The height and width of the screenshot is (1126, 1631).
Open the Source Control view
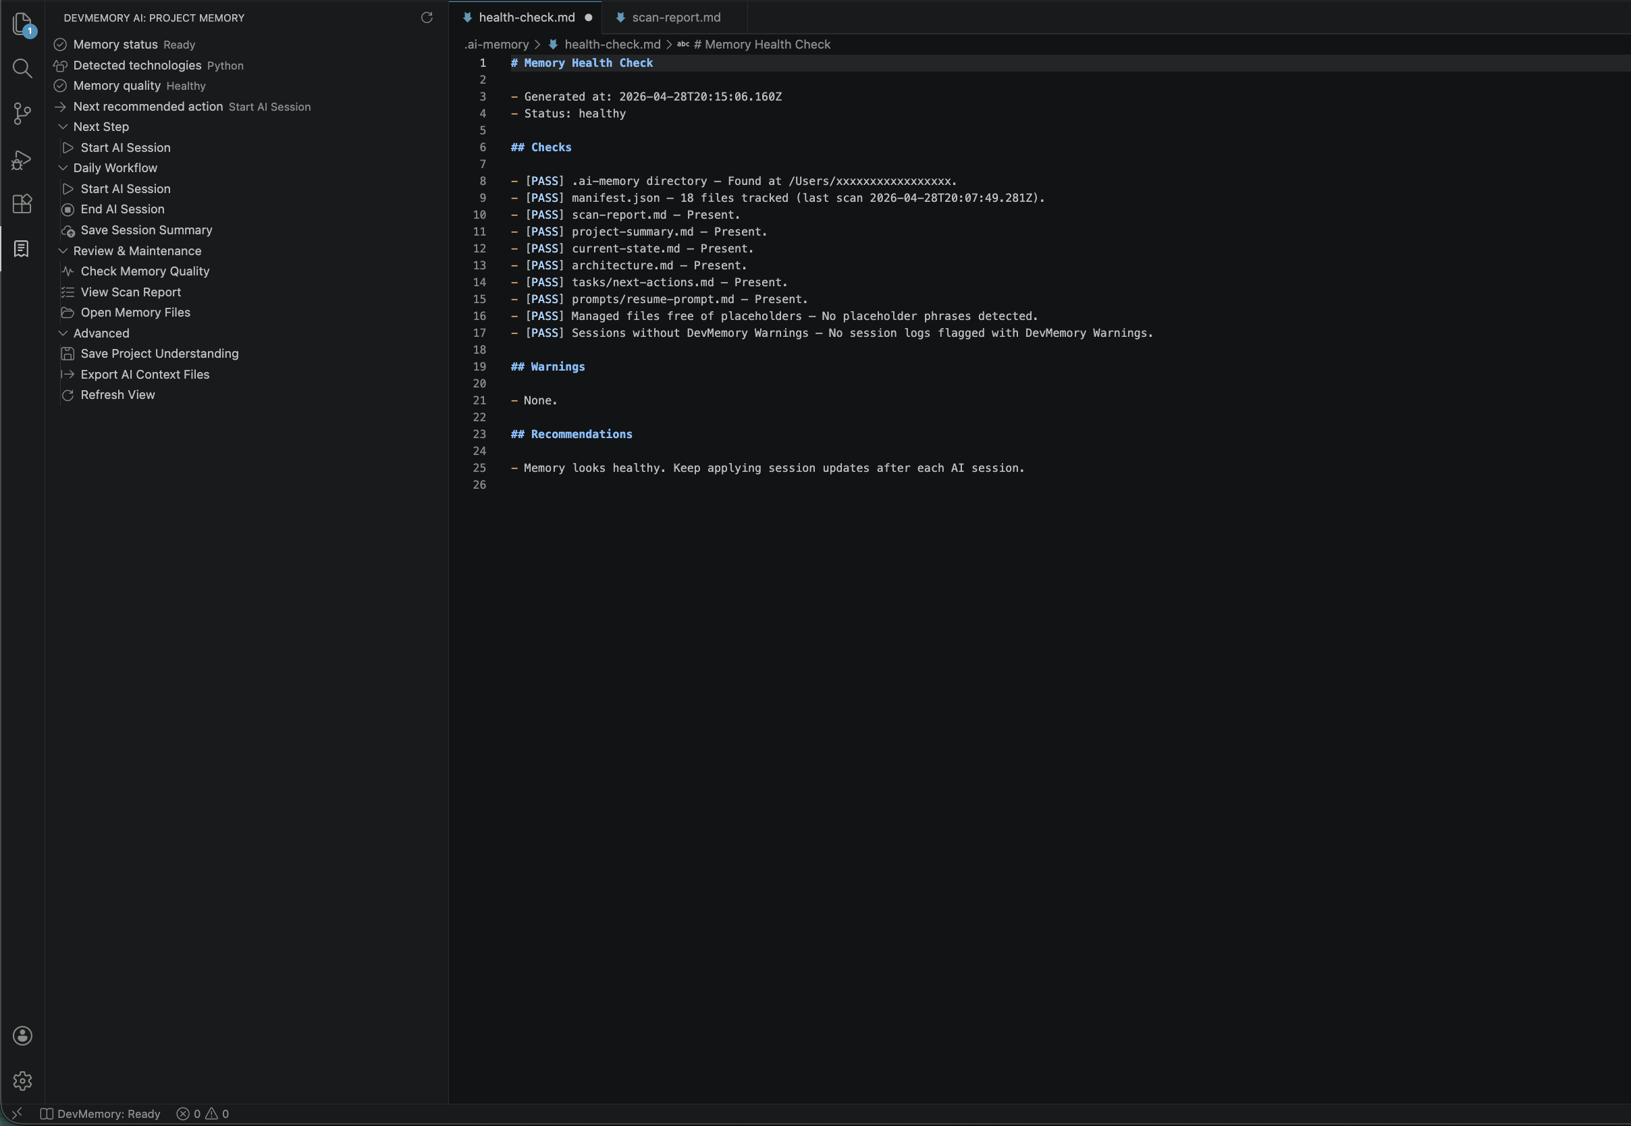(x=22, y=113)
